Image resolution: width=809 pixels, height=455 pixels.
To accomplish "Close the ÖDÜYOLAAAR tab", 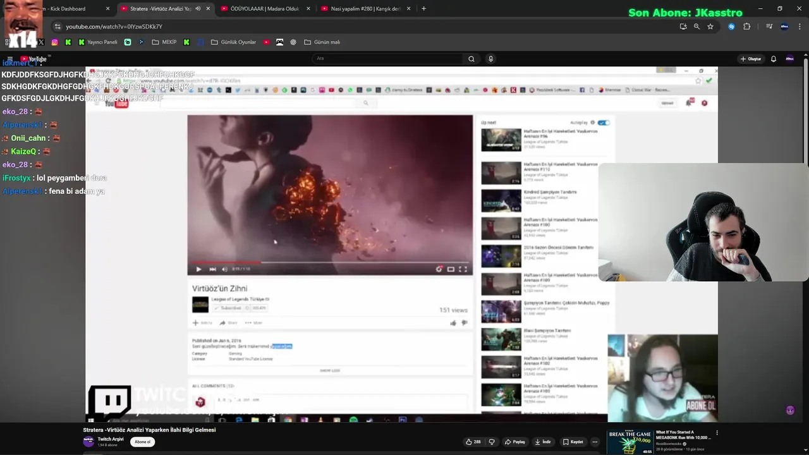I will [308, 9].
